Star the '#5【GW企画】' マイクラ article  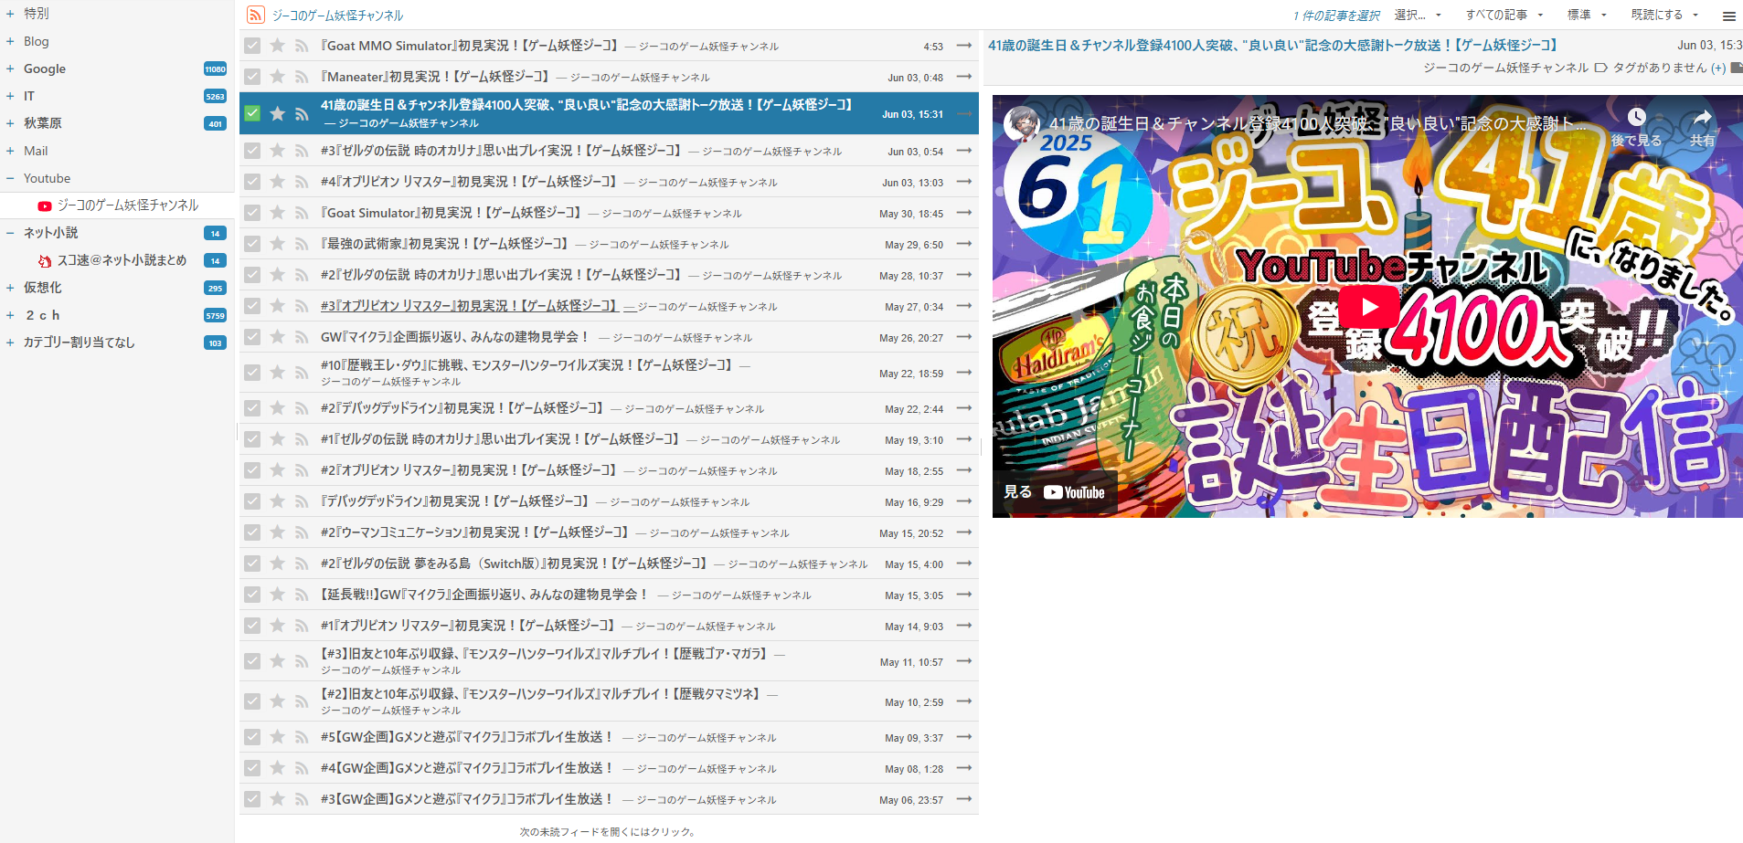coord(278,737)
